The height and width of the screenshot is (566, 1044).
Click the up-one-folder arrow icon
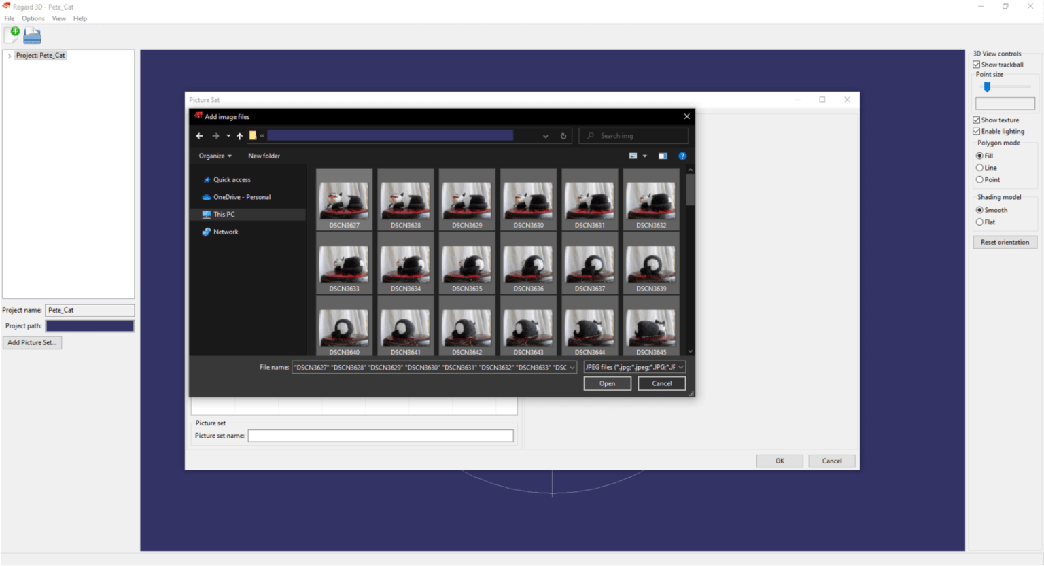tap(239, 136)
